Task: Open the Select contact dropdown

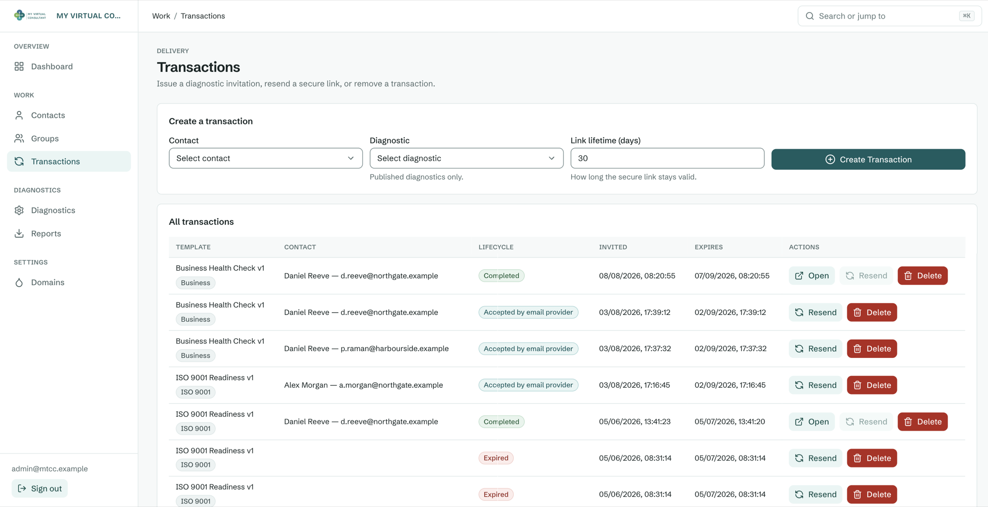Action: [266, 158]
